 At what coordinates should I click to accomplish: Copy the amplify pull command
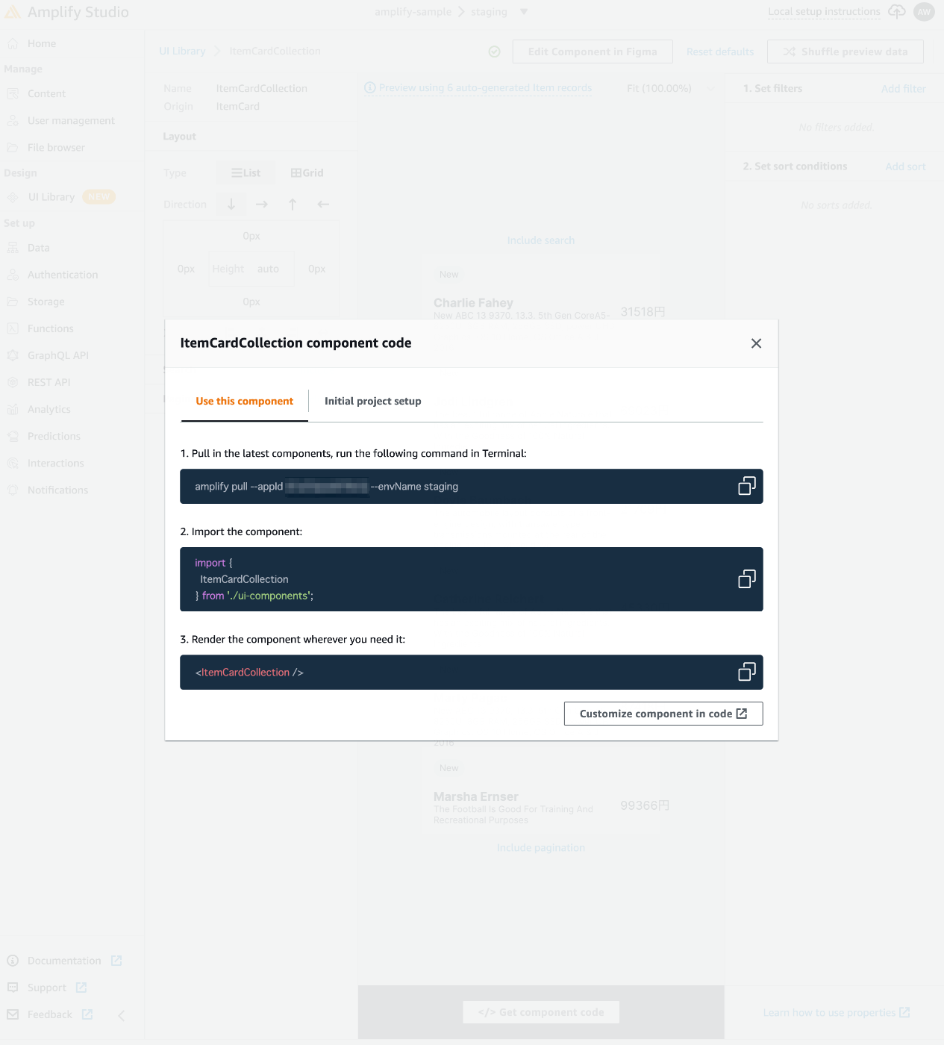pos(747,486)
